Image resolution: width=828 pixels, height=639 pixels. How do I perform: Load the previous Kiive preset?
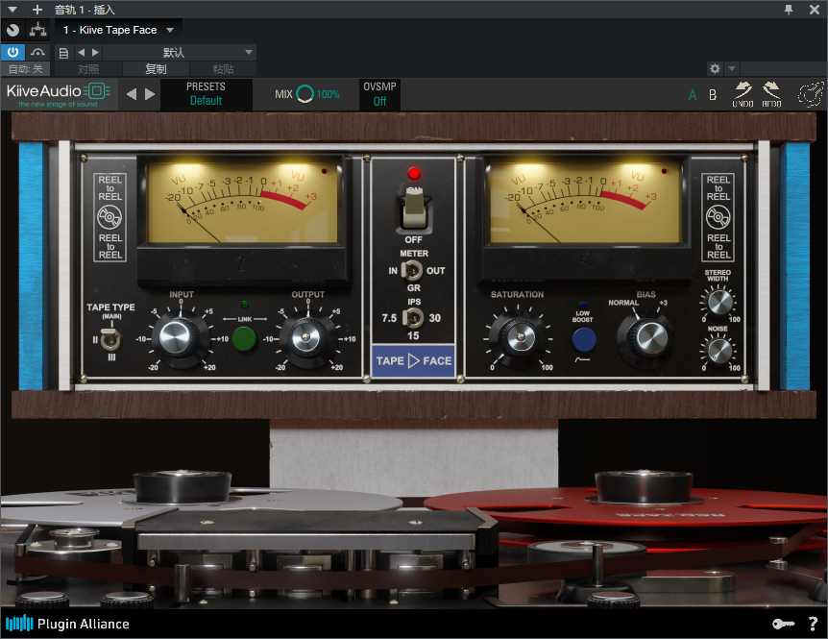tap(132, 94)
